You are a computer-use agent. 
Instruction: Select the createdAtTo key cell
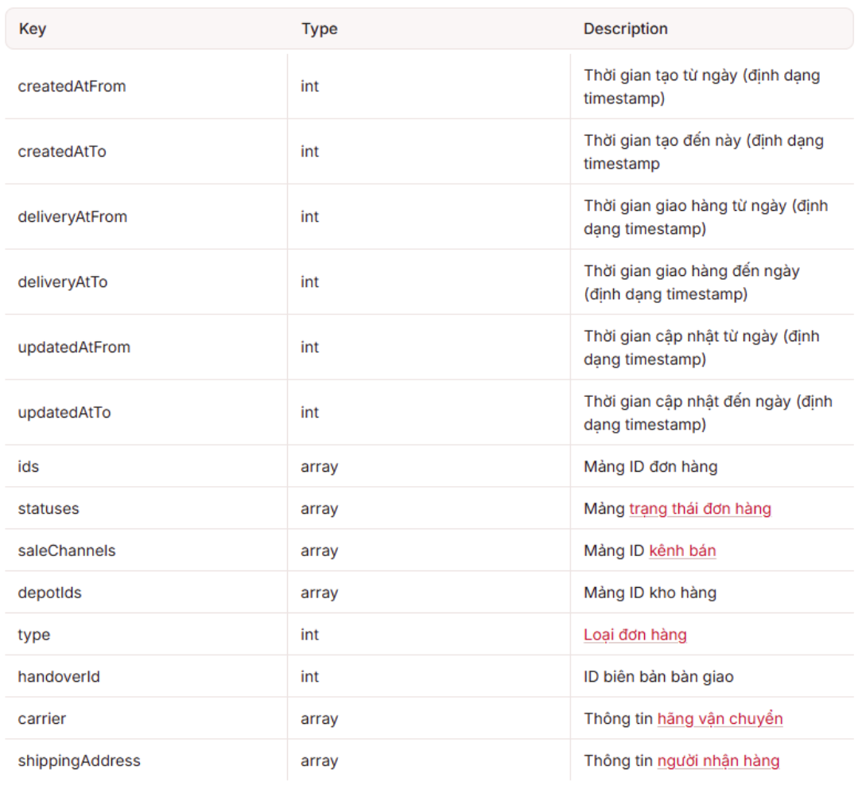[x=62, y=152]
